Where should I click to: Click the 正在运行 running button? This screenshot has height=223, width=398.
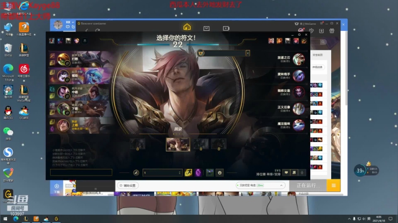[308, 185]
